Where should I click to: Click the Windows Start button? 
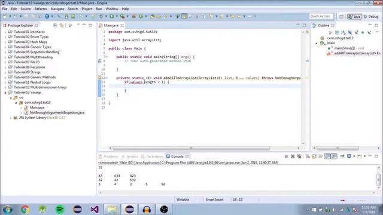tap(8, 210)
